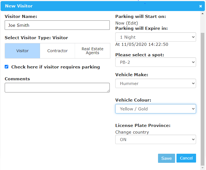Click the Visitor Name text field
The width and height of the screenshot is (206, 170).
coord(57,25)
